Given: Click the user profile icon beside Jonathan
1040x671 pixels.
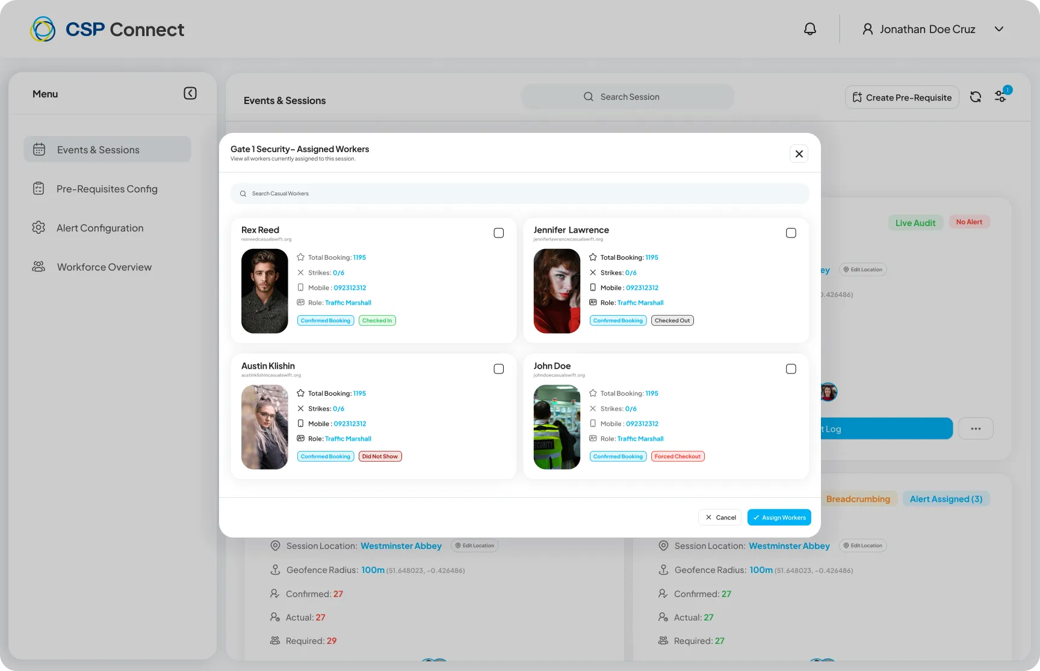Looking at the screenshot, I should [x=868, y=29].
